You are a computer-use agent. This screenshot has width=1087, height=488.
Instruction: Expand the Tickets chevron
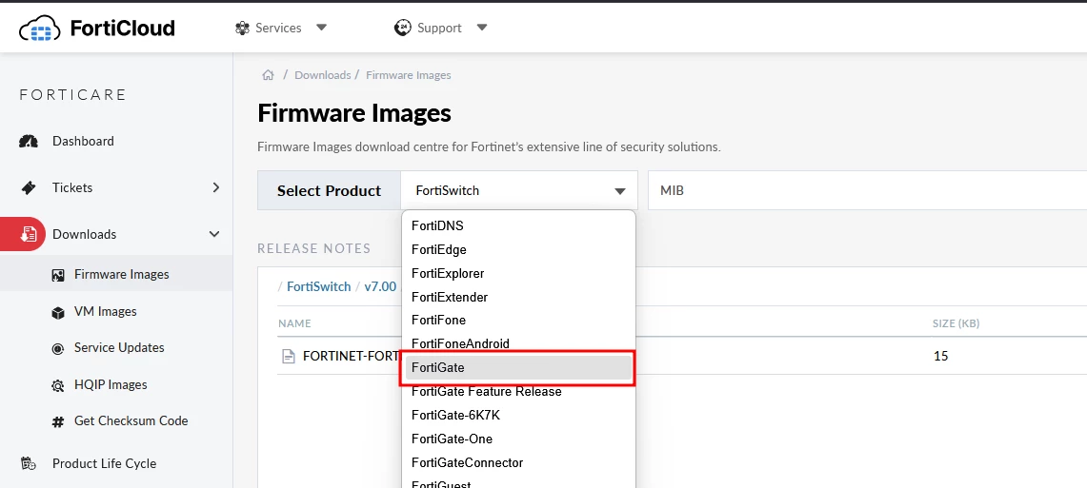pos(215,187)
